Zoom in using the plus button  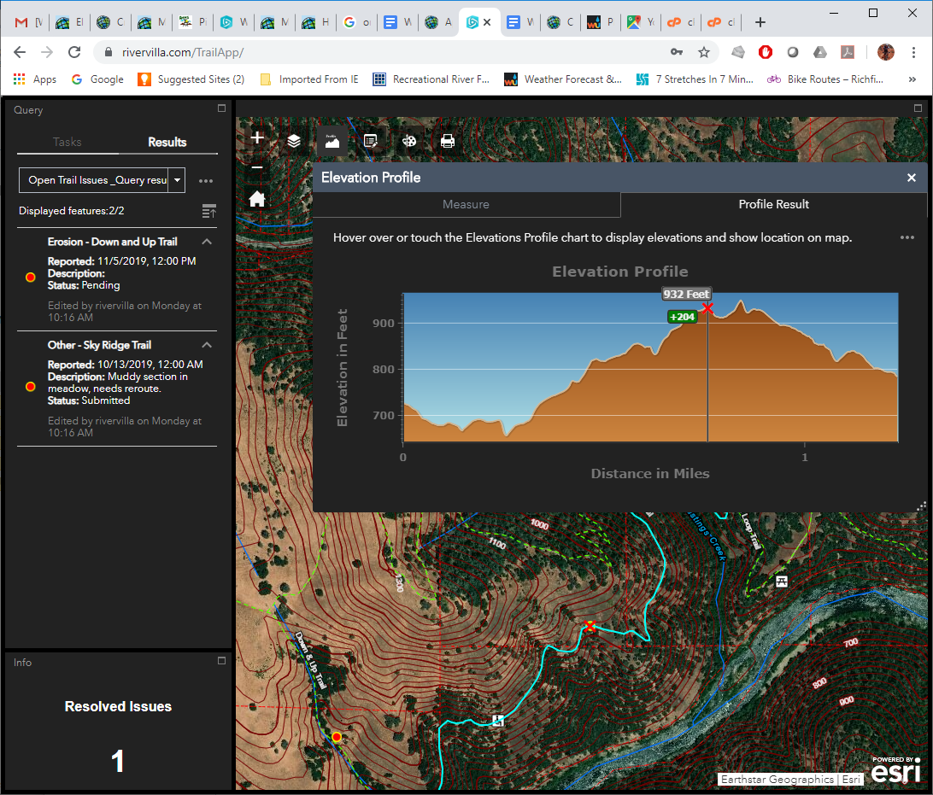tap(256, 137)
